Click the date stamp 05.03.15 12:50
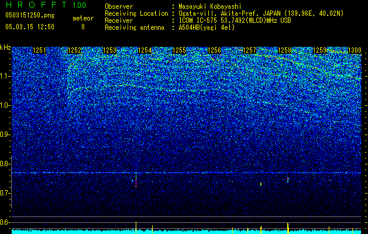This screenshot has width=368, height=234. click(x=30, y=27)
